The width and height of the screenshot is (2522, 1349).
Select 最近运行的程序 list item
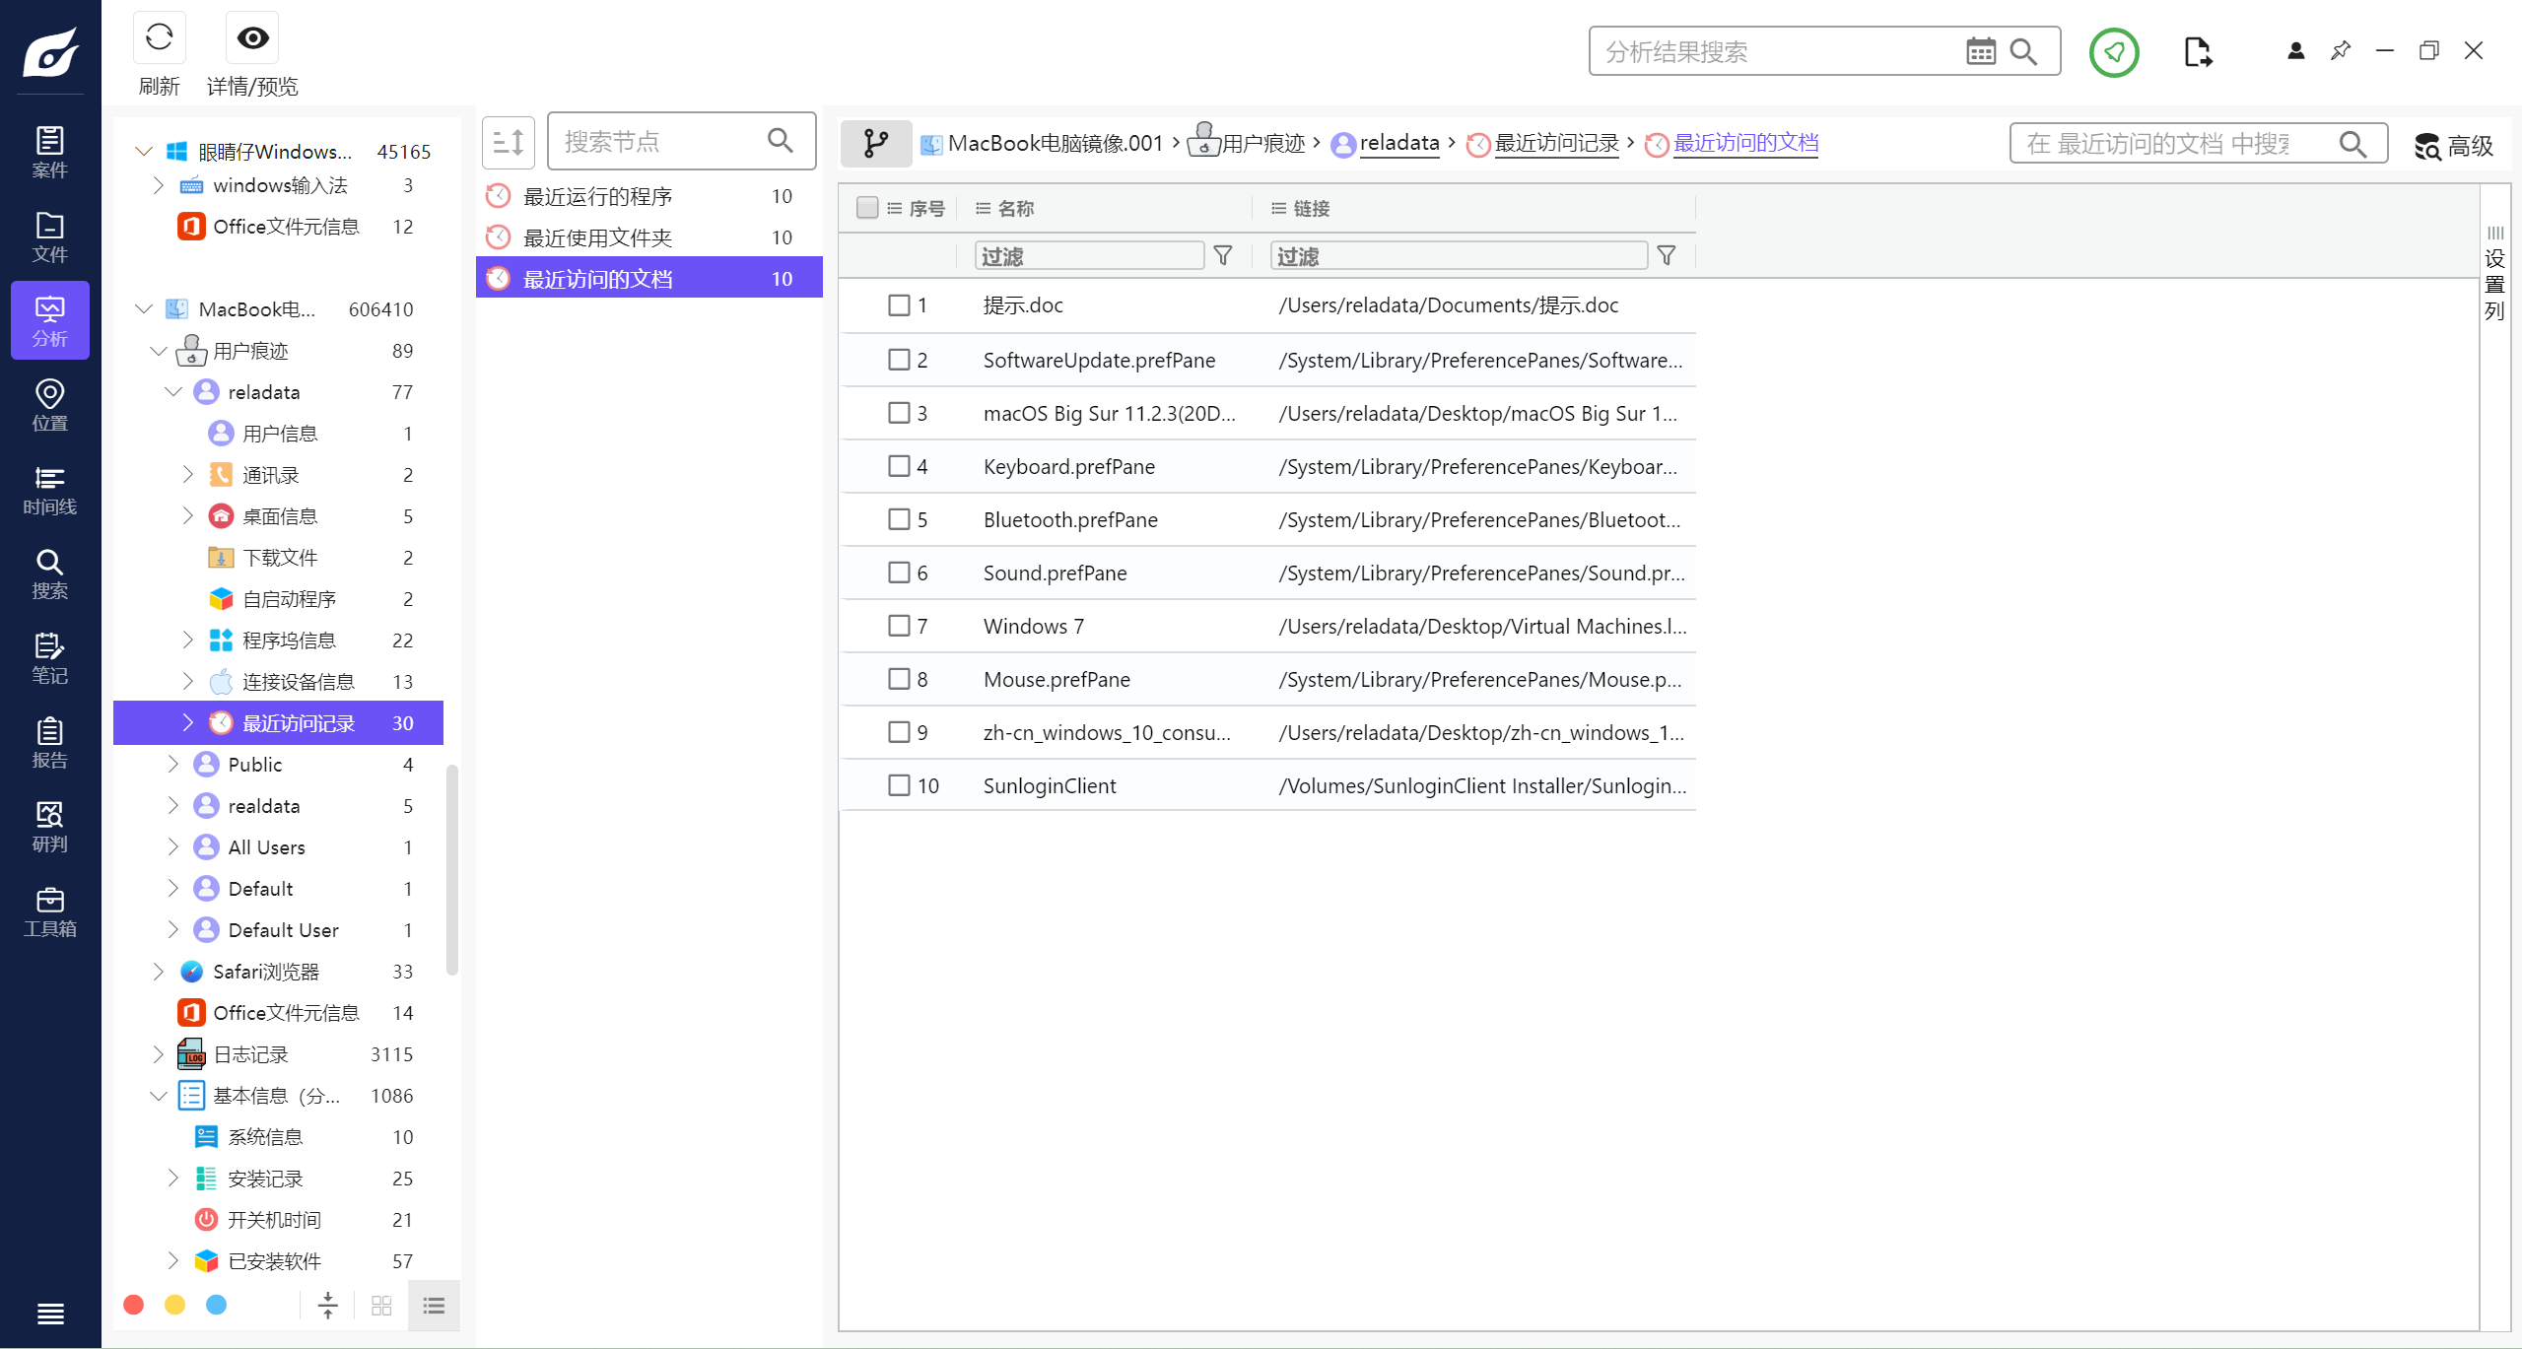coord(597,196)
